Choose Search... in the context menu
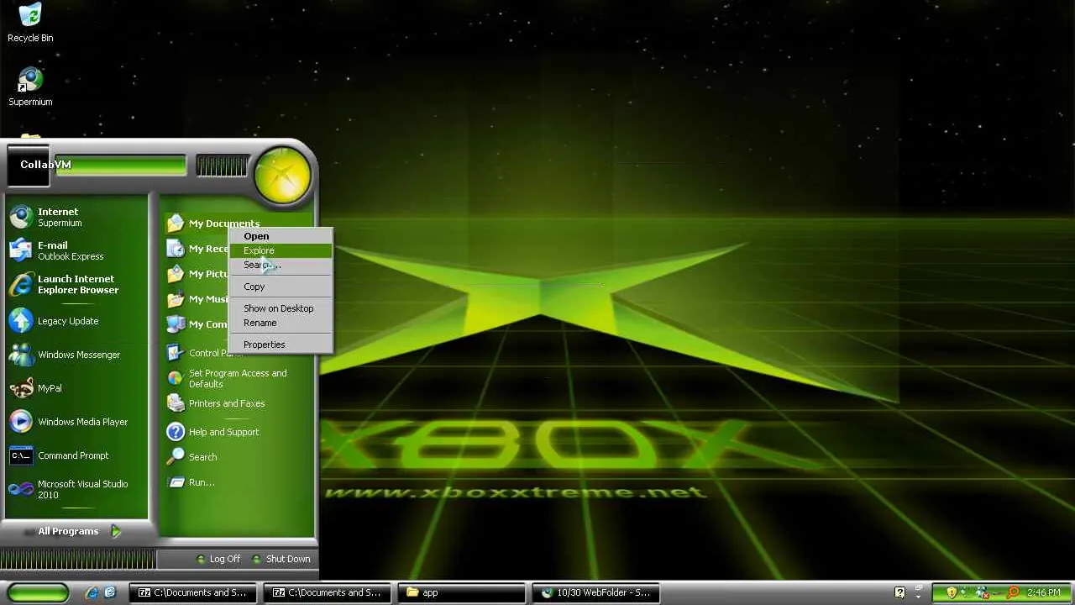The image size is (1075, 605). 281,265
